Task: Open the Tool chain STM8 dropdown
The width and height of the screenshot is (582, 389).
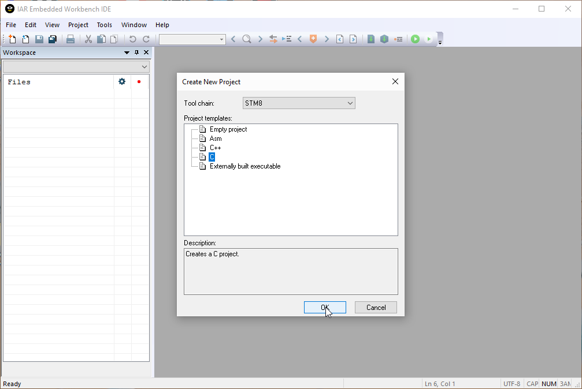Action: [299, 103]
